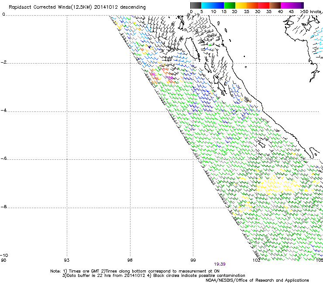The height and width of the screenshot is (283, 323).
Task: Click the '15' label under the color bar
Action: 224,12
